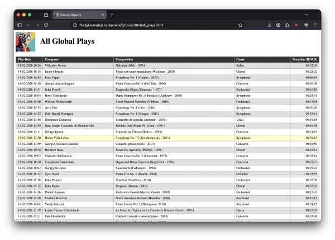Click the Duration (H:M:S) column header
Screen dimensions: 335x240
tap(305, 59)
